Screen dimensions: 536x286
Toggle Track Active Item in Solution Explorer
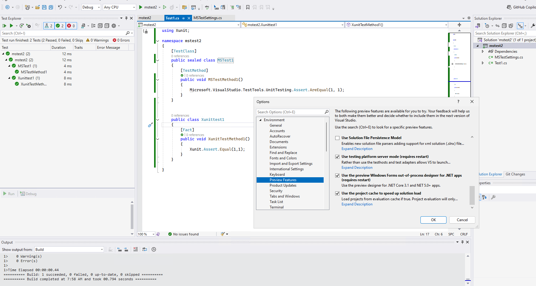coord(520,26)
